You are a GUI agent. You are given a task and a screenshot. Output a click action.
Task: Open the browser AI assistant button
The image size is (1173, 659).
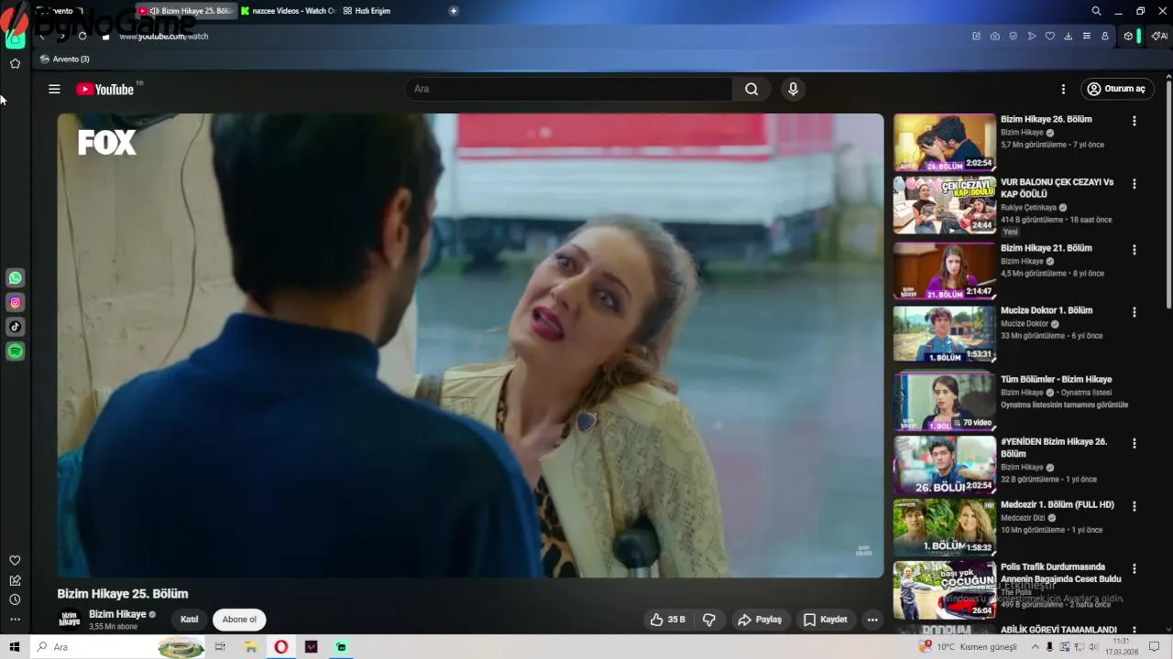point(1159,36)
